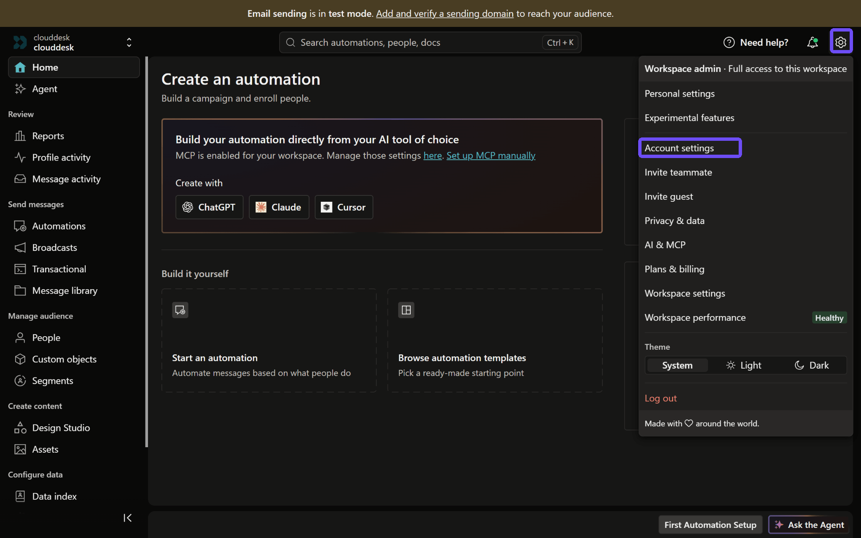Click the People person icon
861x538 pixels.
tap(20, 338)
